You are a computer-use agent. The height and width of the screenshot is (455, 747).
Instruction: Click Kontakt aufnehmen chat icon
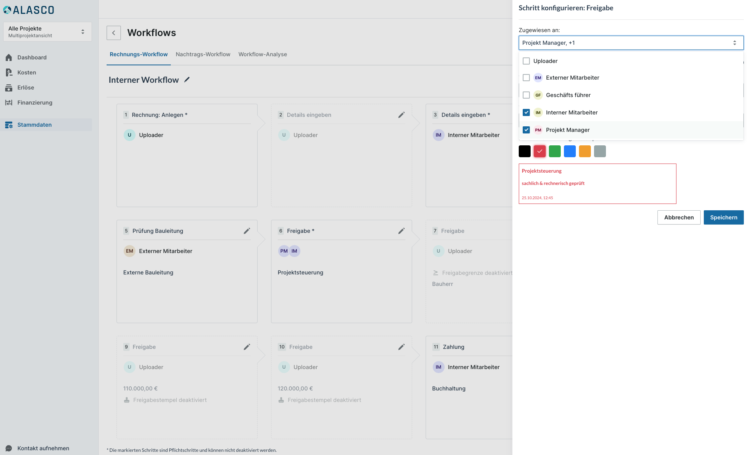tap(9, 448)
